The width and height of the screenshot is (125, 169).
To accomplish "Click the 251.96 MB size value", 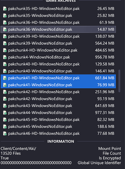I will (x=105, y=92).
